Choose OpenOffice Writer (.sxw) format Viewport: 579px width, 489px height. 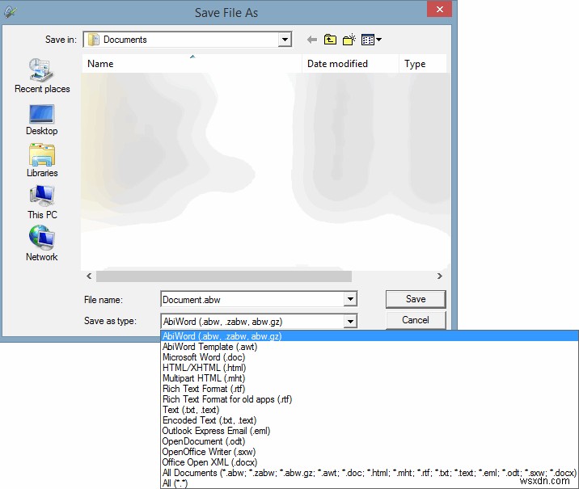370,452
